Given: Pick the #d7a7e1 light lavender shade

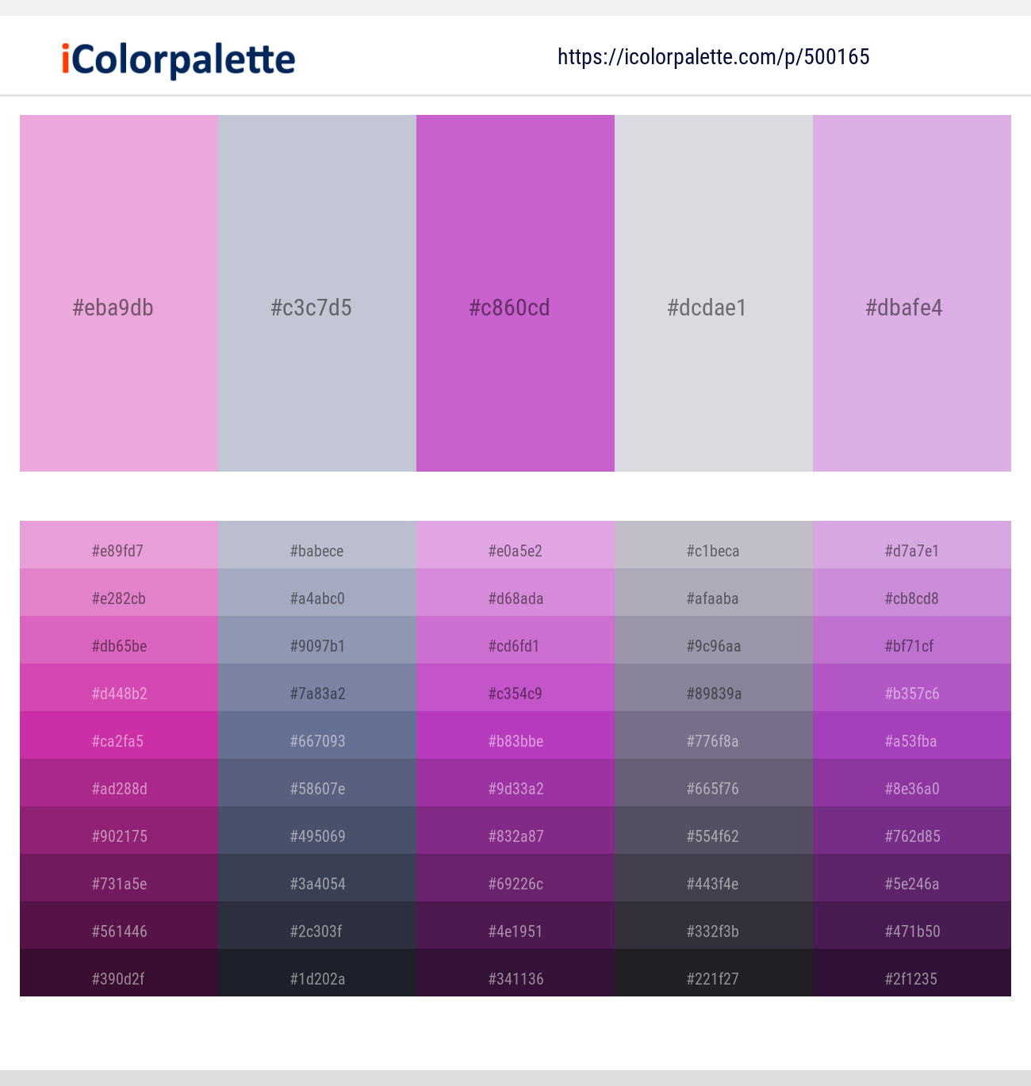Looking at the screenshot, I should (912, 545).
